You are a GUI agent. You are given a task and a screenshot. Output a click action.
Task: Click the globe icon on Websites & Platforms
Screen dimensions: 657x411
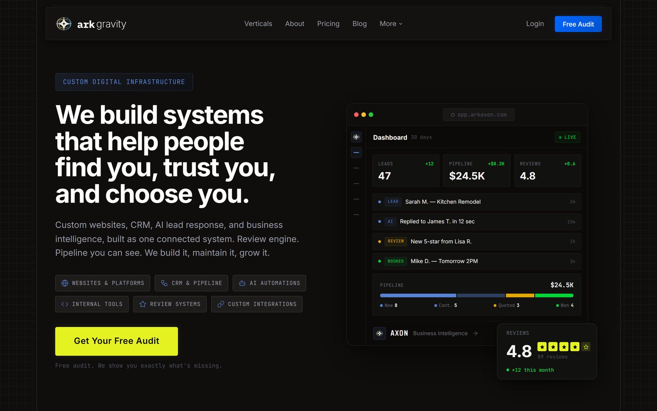[x=65, y=283]
